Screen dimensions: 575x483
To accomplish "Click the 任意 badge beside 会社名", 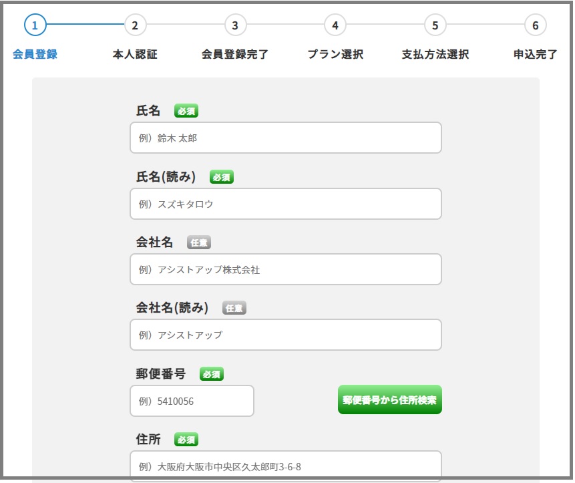I will [199, 243].
